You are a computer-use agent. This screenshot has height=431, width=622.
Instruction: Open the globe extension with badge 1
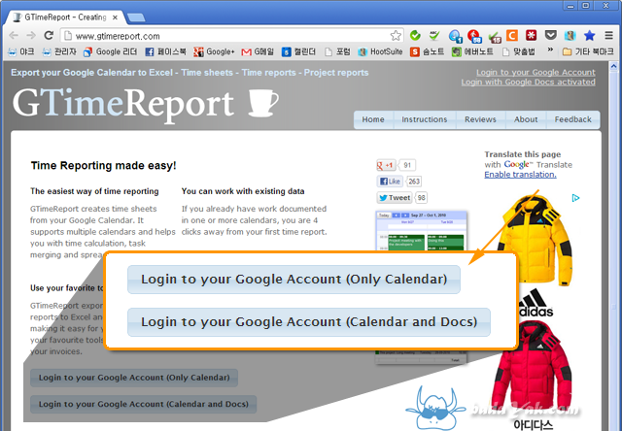pyautogui.click(x=456, y=36)
